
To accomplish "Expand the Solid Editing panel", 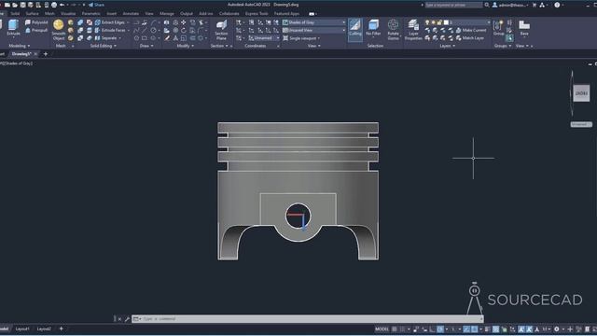I will click(104, 46).
